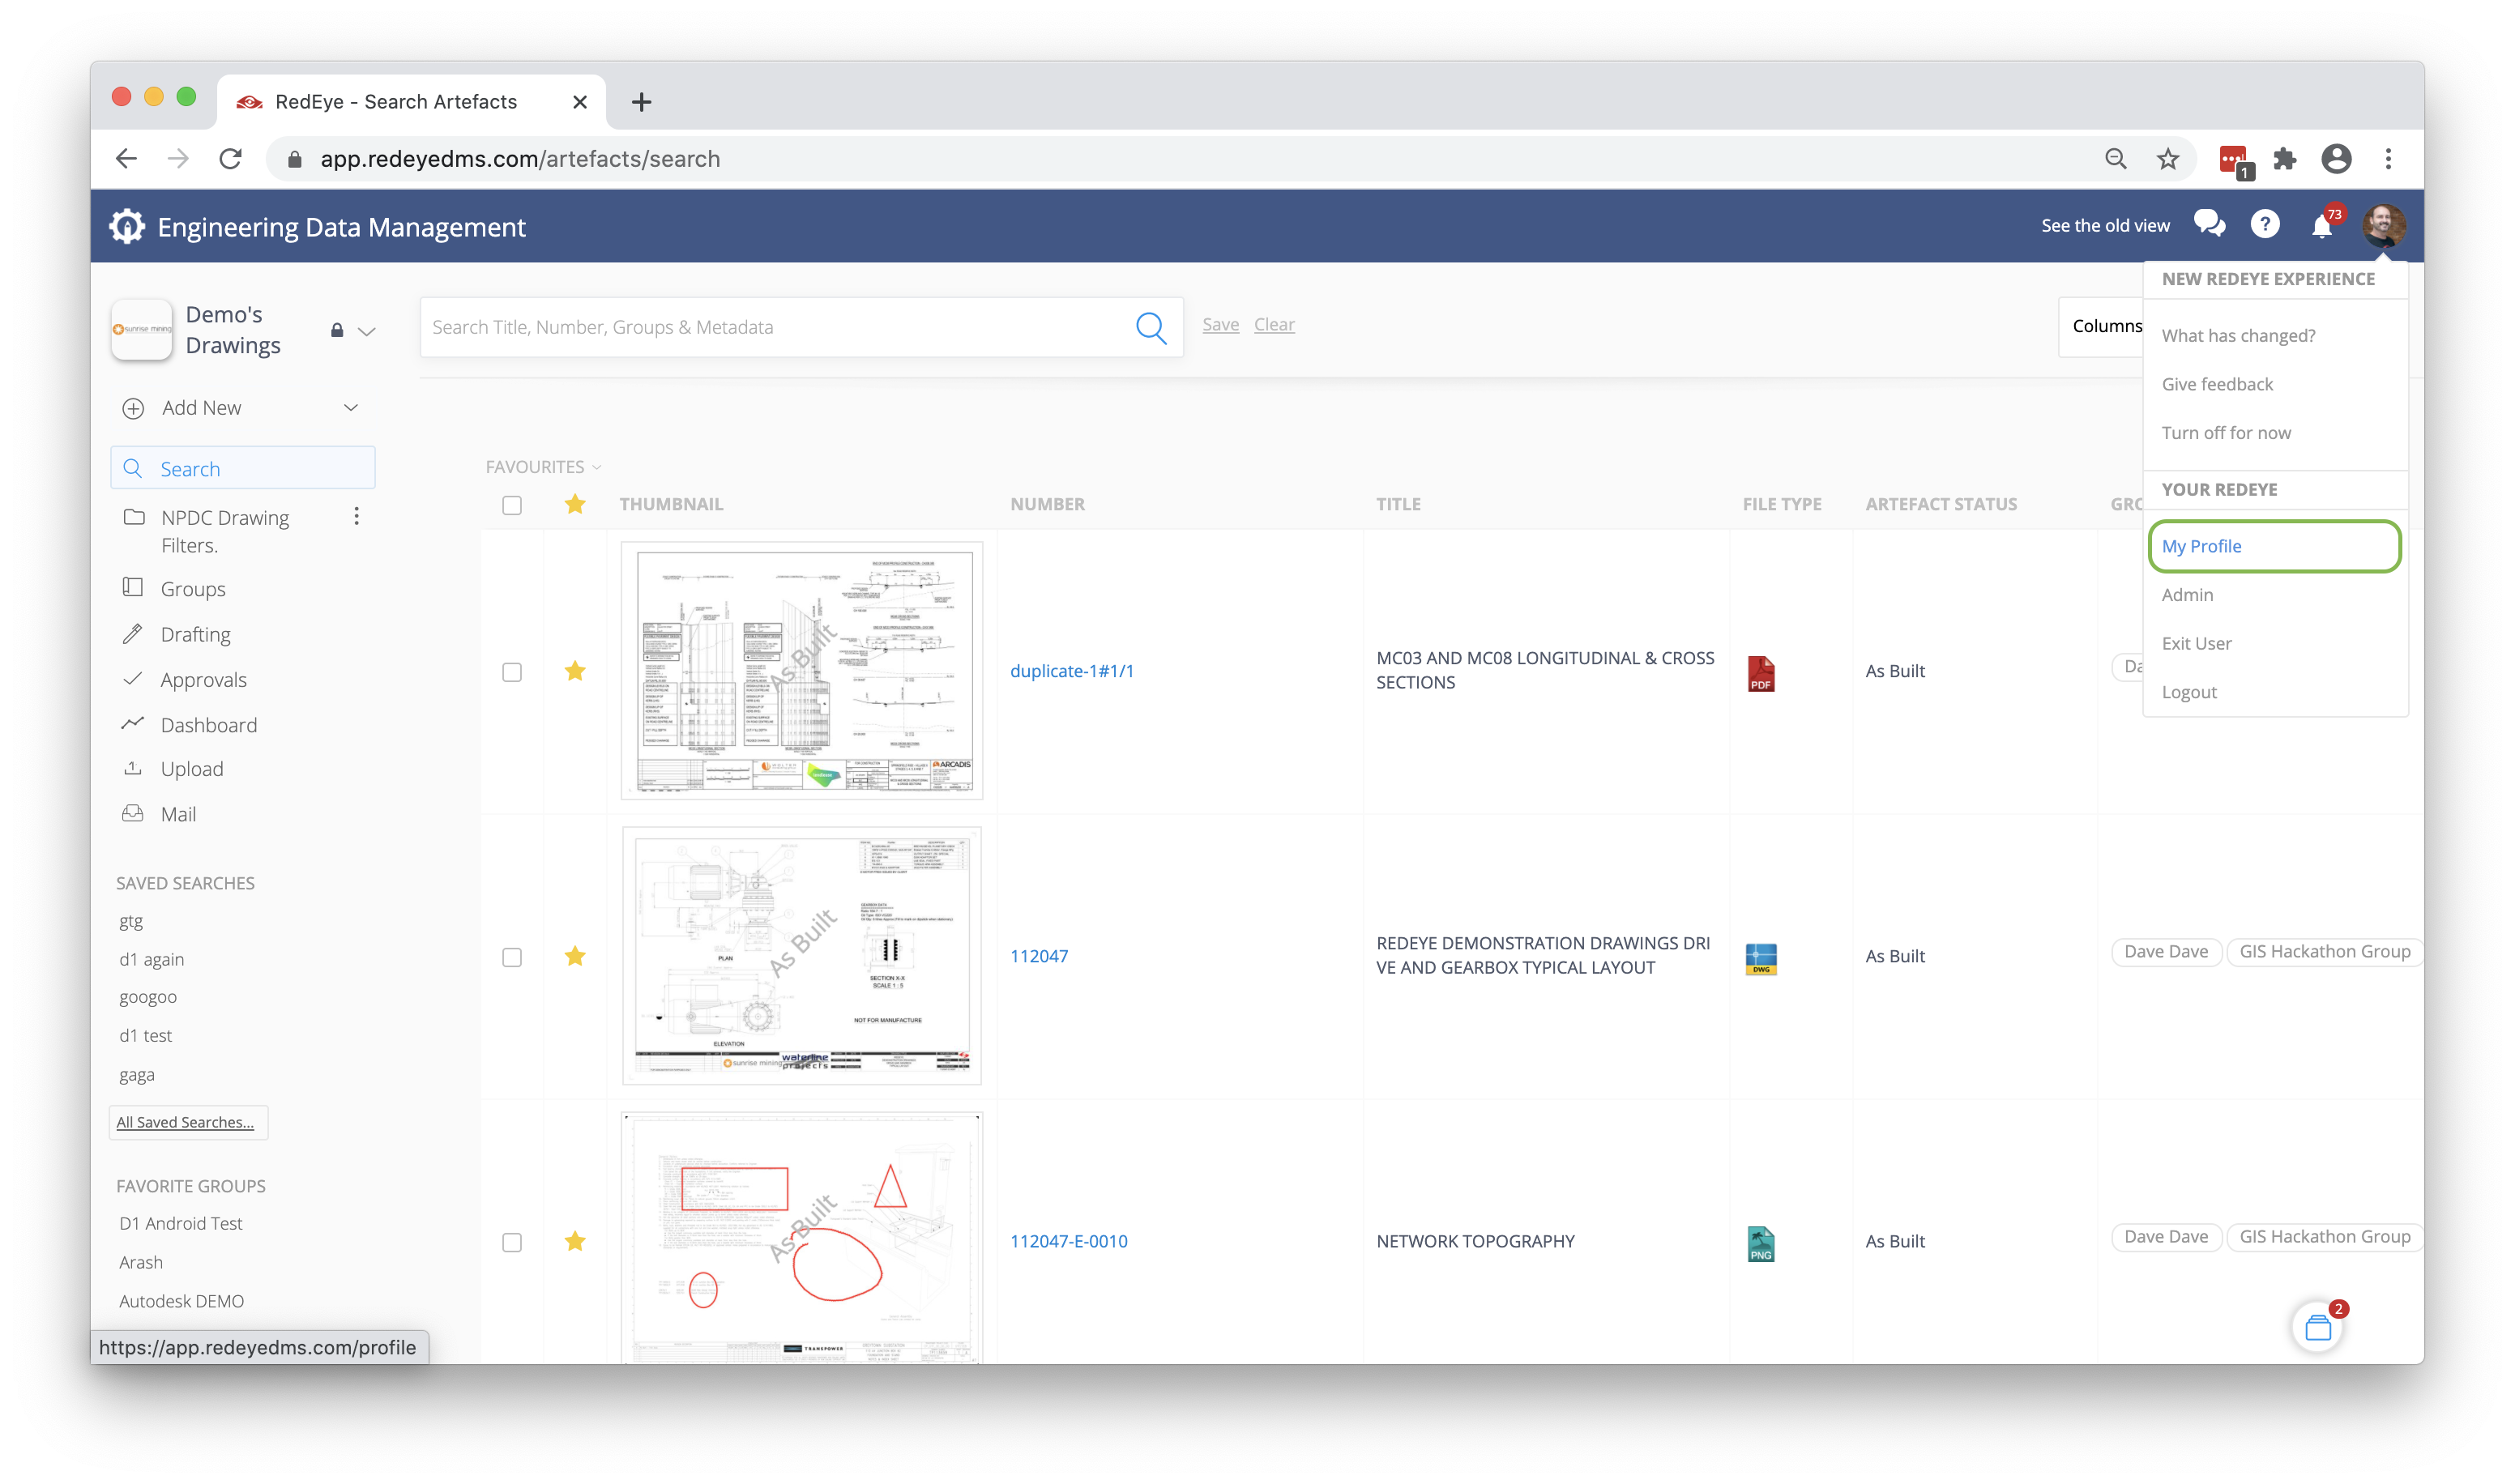Toggle favourite star for 112047-E-0010

tap(575, 1241)
